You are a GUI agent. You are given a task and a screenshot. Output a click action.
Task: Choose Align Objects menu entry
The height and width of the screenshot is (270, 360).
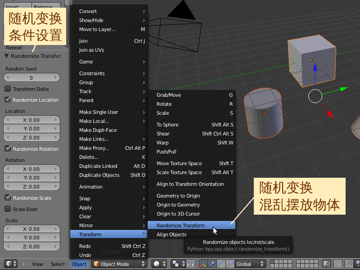point(192,234)
